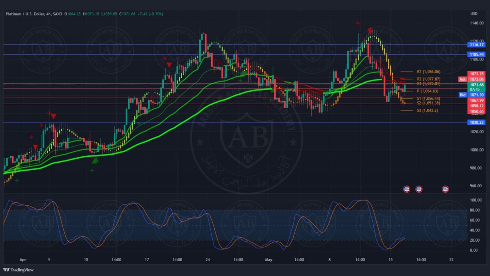
Task: Click the green 1071.68 current price label
Action: click(476, 85)
